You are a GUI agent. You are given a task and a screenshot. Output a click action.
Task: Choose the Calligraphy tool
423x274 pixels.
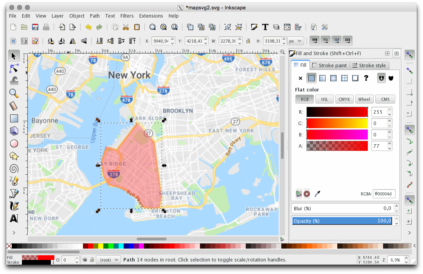pos(14,206)
